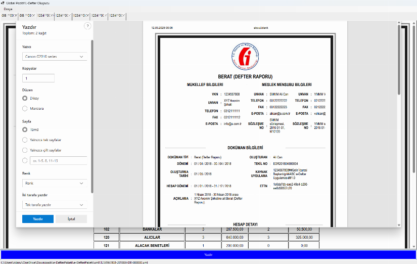Select the custom page range radio
417x264 pixels.
(25, 160)
